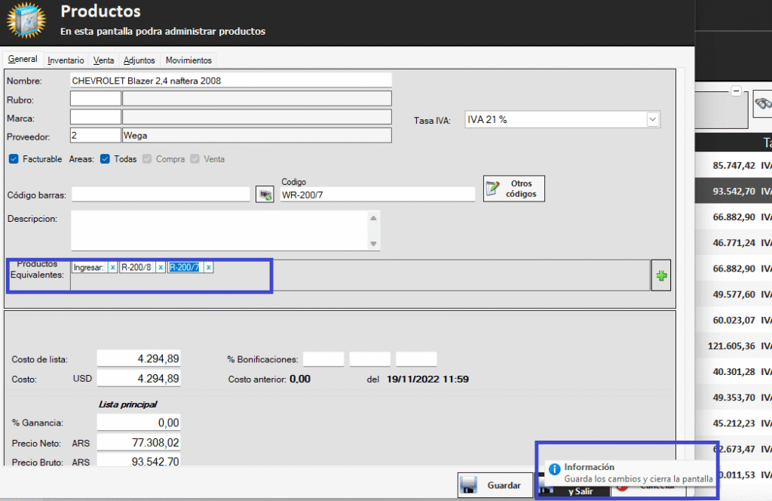Viewport: 772px width, 501px height.
Task: Click the Descripcion box scroll down arrow
Action: [x=372, y=244]
